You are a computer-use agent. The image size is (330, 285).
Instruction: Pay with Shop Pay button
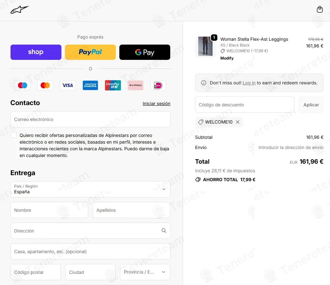(36, 52)
